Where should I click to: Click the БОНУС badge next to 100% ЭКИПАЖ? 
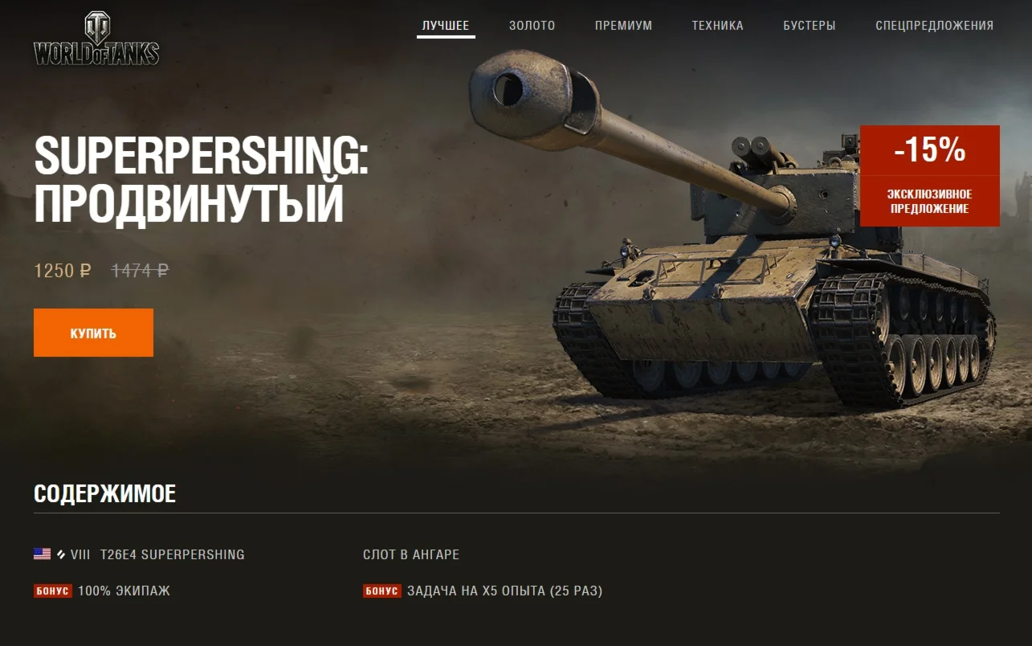pyautogui.click(x=53, y=591)
